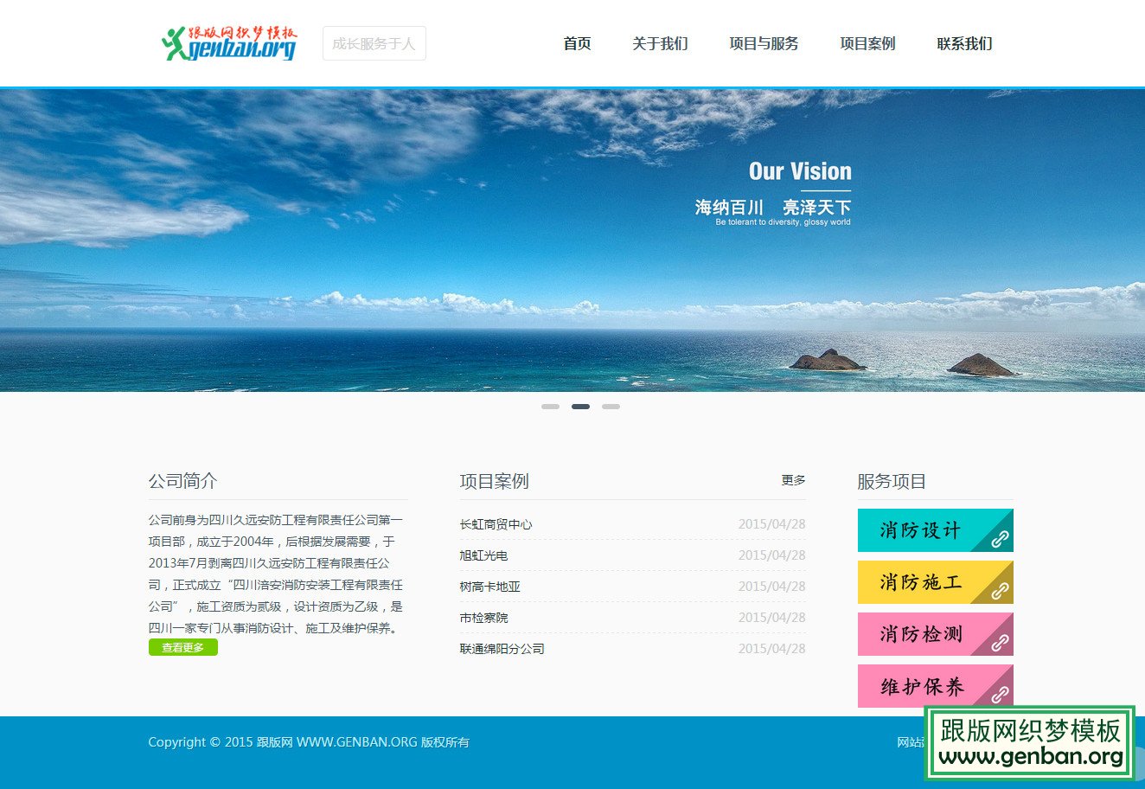Select the third carousel indicator dot
Image resolution: width=1145 pixels, height=789 pixels.
tap(611, 406)
